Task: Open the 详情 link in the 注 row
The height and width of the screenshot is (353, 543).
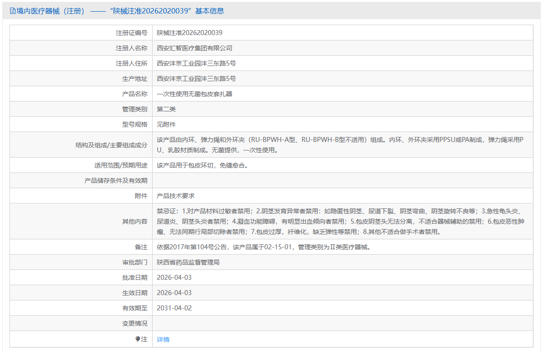Action: click(163, 340)
